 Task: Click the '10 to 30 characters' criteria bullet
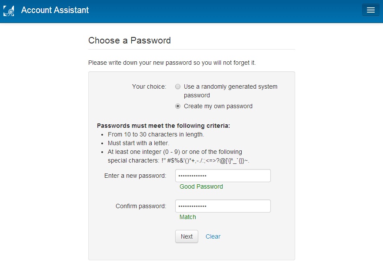(x=156, y=134)
